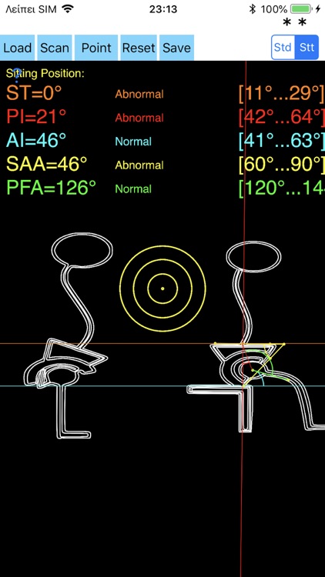Tap the Reset button
325x577 pixels.
point(139,48)
